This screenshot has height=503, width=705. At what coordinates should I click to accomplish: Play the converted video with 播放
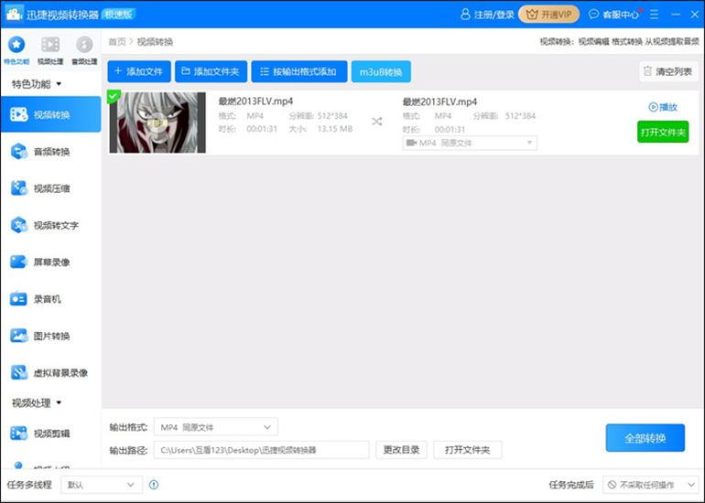[663, 107]
